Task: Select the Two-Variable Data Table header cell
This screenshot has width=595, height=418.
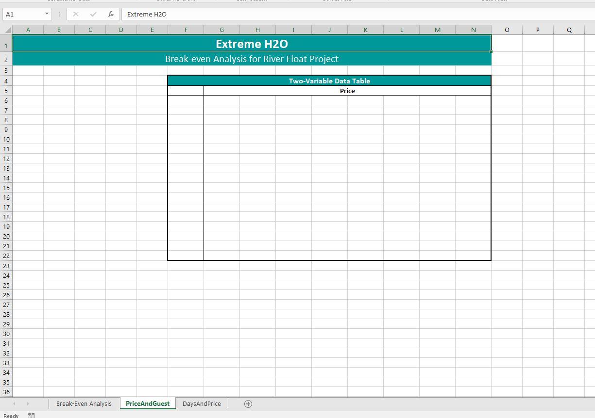Action: click(x=329, y=80)
